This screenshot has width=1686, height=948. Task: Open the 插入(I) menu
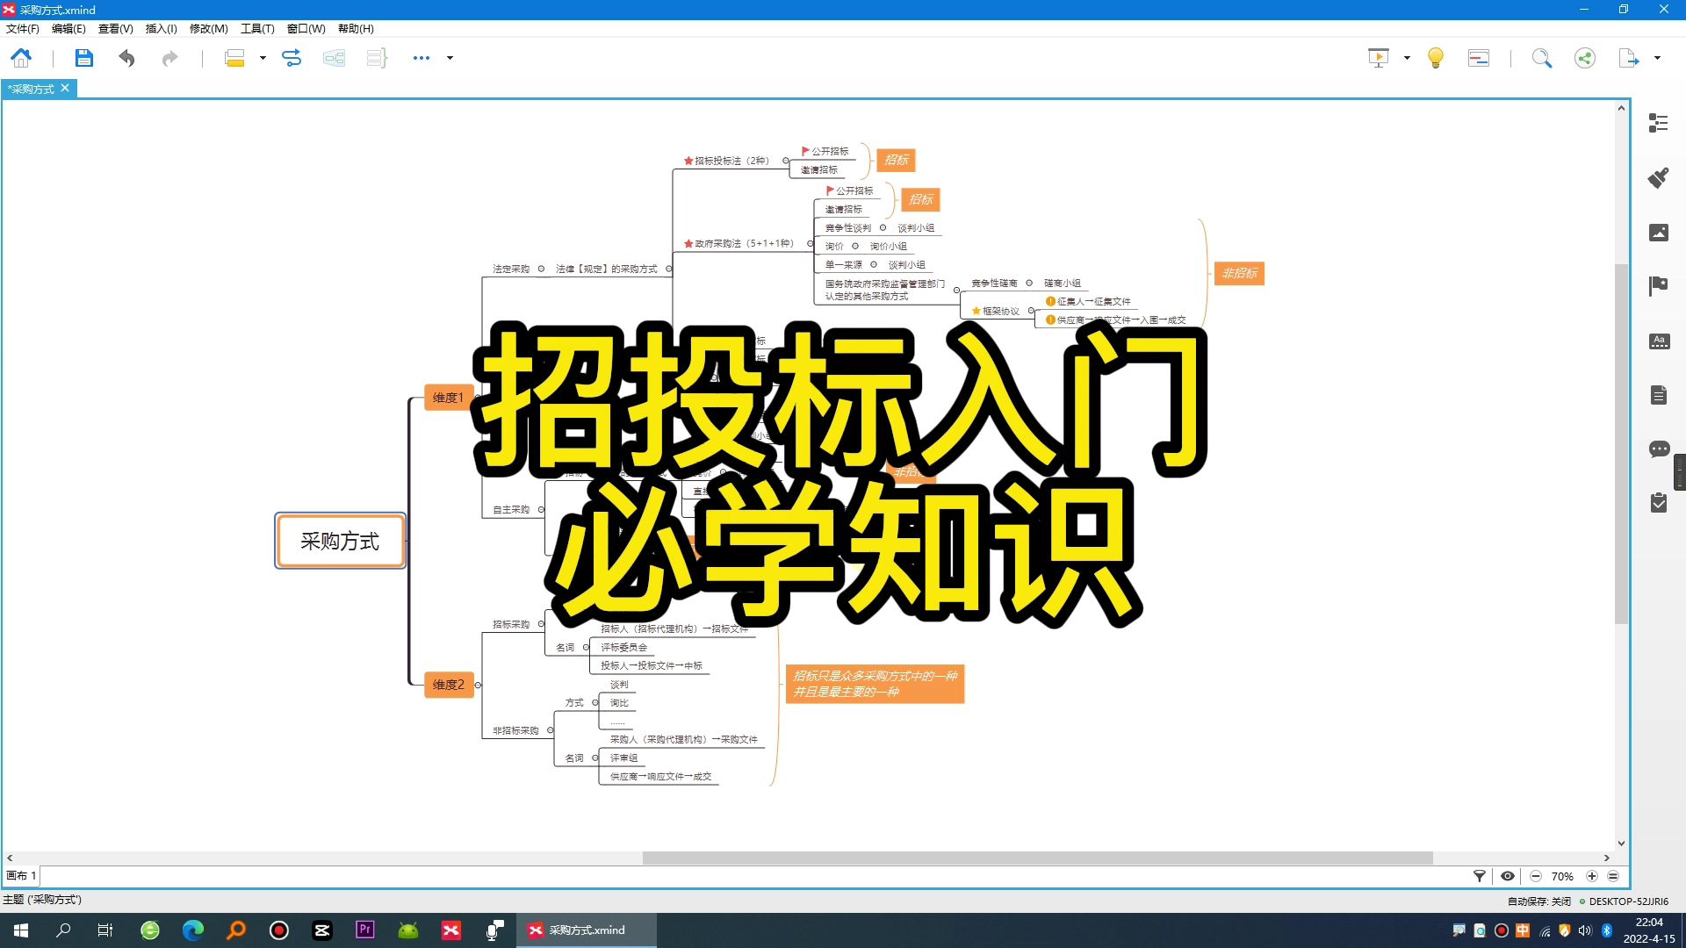161,28
